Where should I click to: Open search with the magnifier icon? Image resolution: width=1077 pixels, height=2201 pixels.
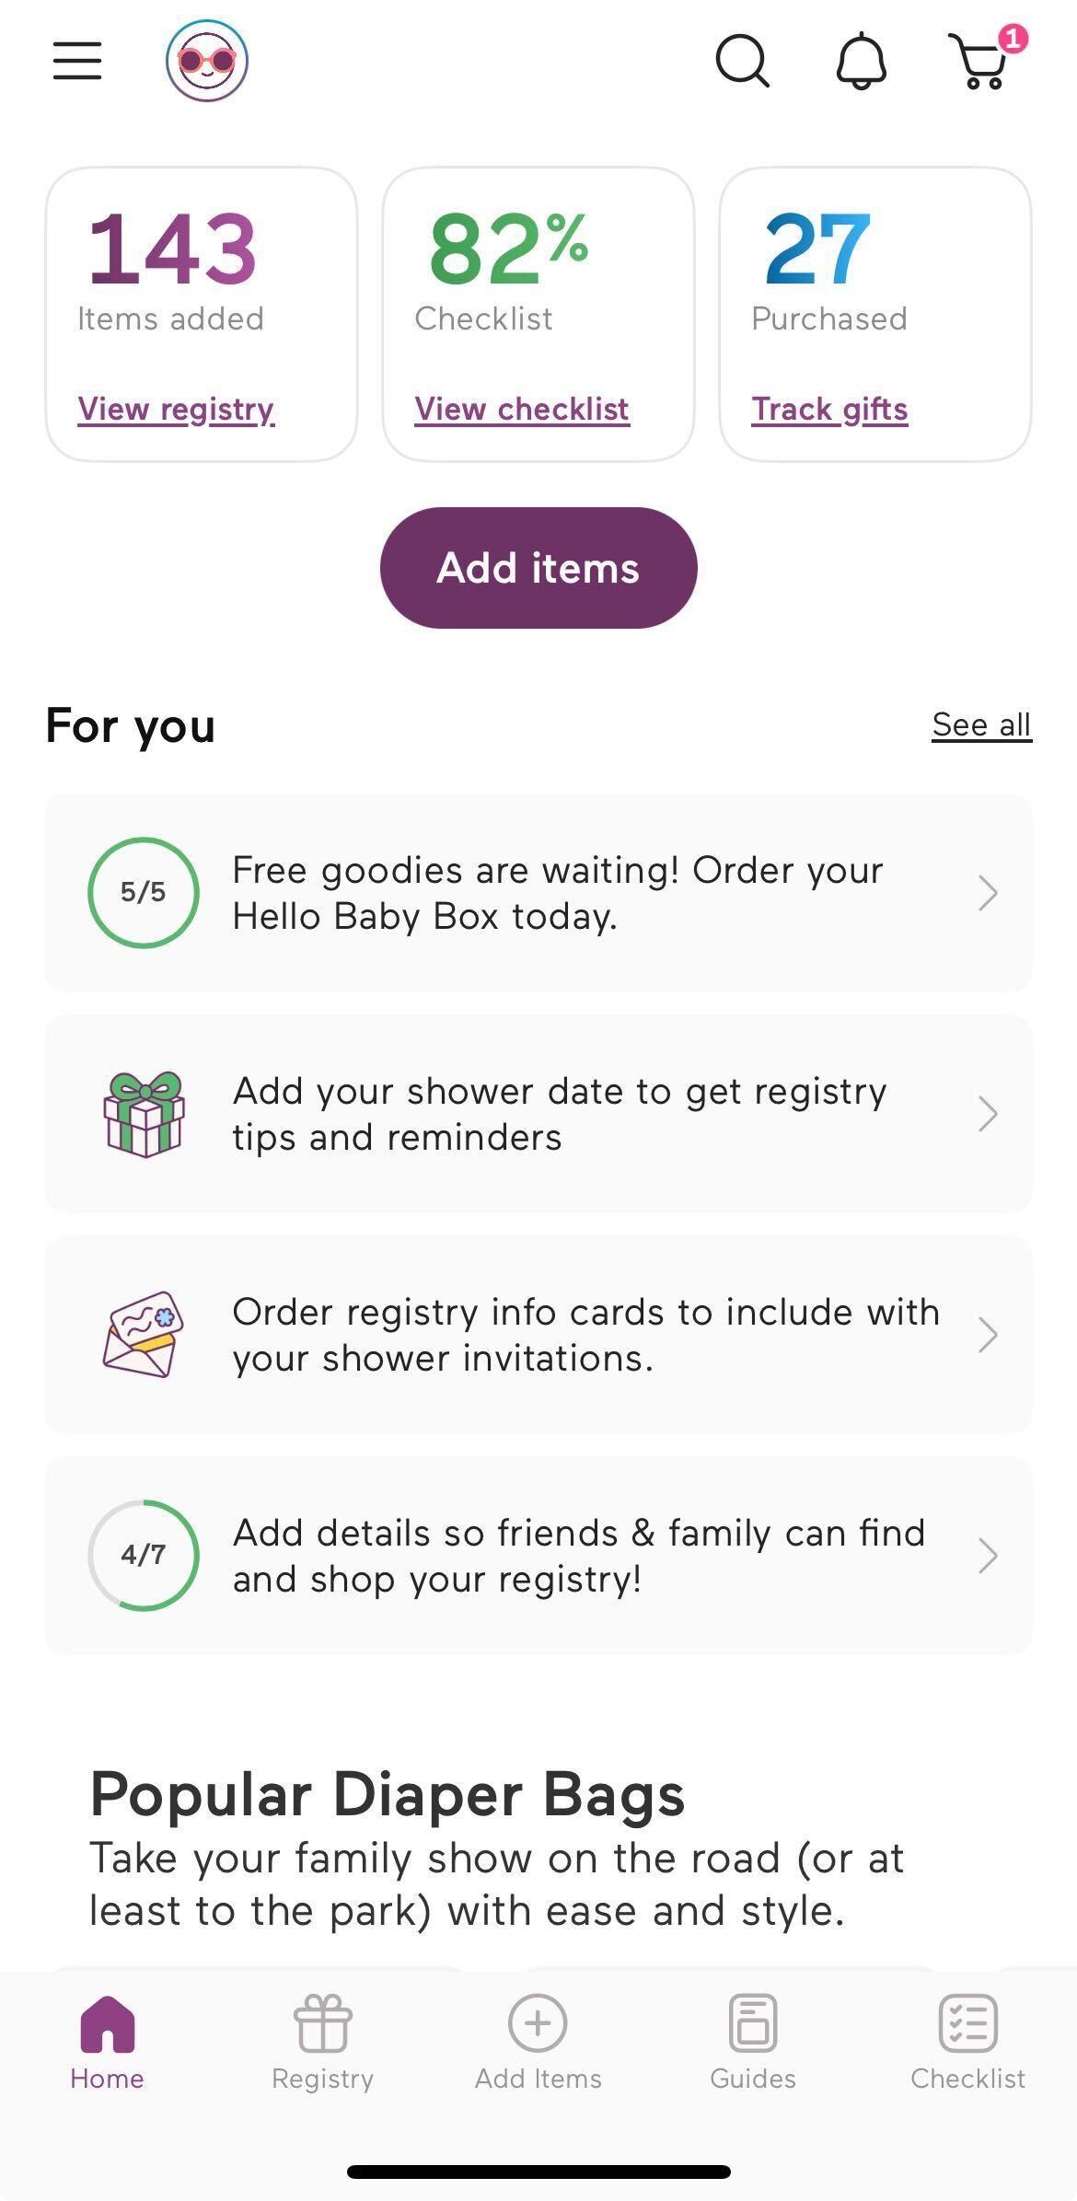pos(742,61)
